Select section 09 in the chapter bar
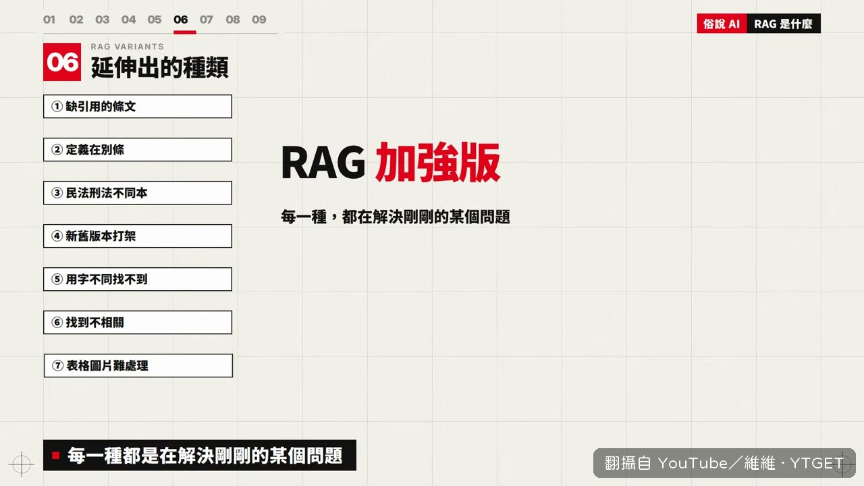This screenshot has height=486, width=864. click(259, 20)
